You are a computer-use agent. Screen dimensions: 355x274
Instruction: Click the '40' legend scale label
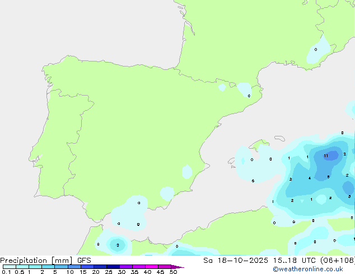pyautogui.click(x=147, y=272)
